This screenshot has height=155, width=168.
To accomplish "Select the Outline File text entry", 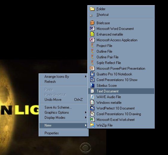I will 104,51.
